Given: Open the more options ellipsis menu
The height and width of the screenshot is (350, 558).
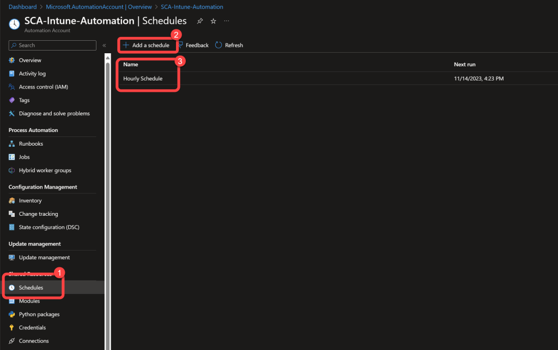Looking at the screenshot, I should click(x=227, y=21).
